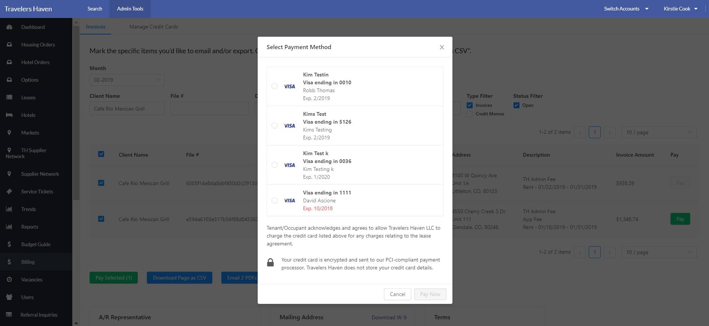Click the Markets pin icon in sidebar

pos(9,133)
